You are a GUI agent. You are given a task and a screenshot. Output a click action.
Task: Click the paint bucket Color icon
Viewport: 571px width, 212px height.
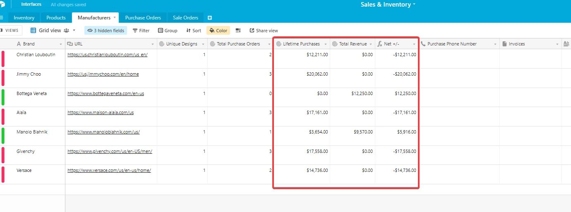pyautogui.click(x=212, y=31)
